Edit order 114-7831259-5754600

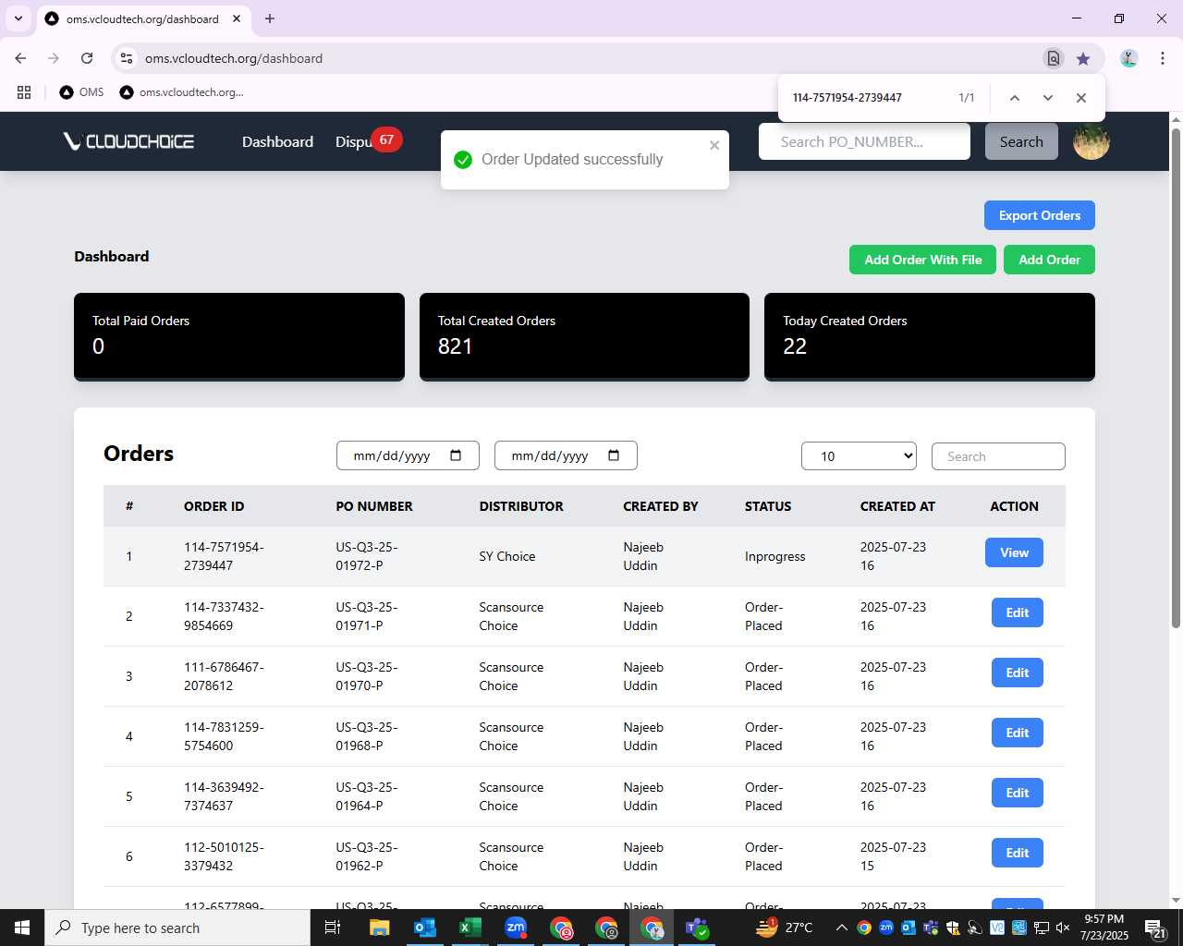click(x=1017, y=733)
